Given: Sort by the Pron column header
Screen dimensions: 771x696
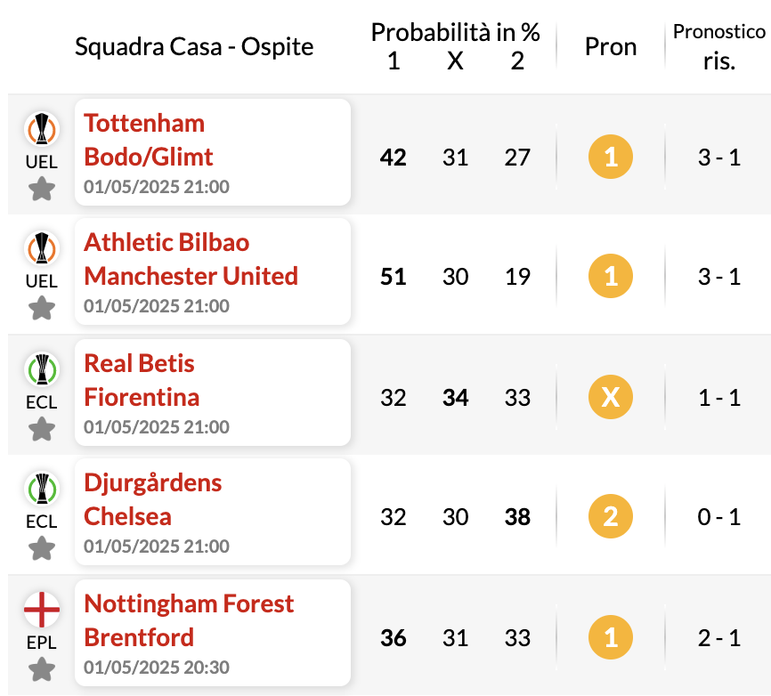Looking at the screenshot, I should click(x=610, y=47).
